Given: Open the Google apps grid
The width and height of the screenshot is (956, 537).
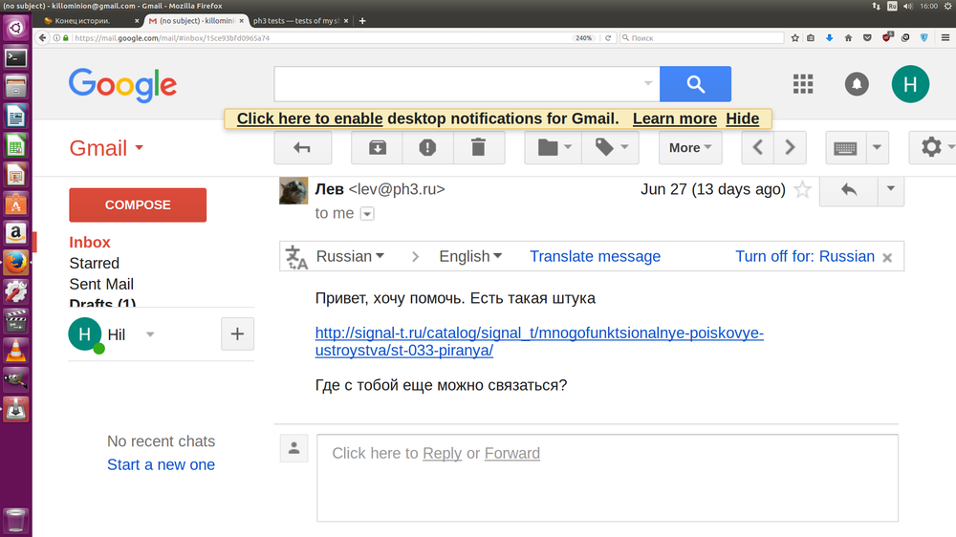Looking at the screenshot, I should [803, 84].
